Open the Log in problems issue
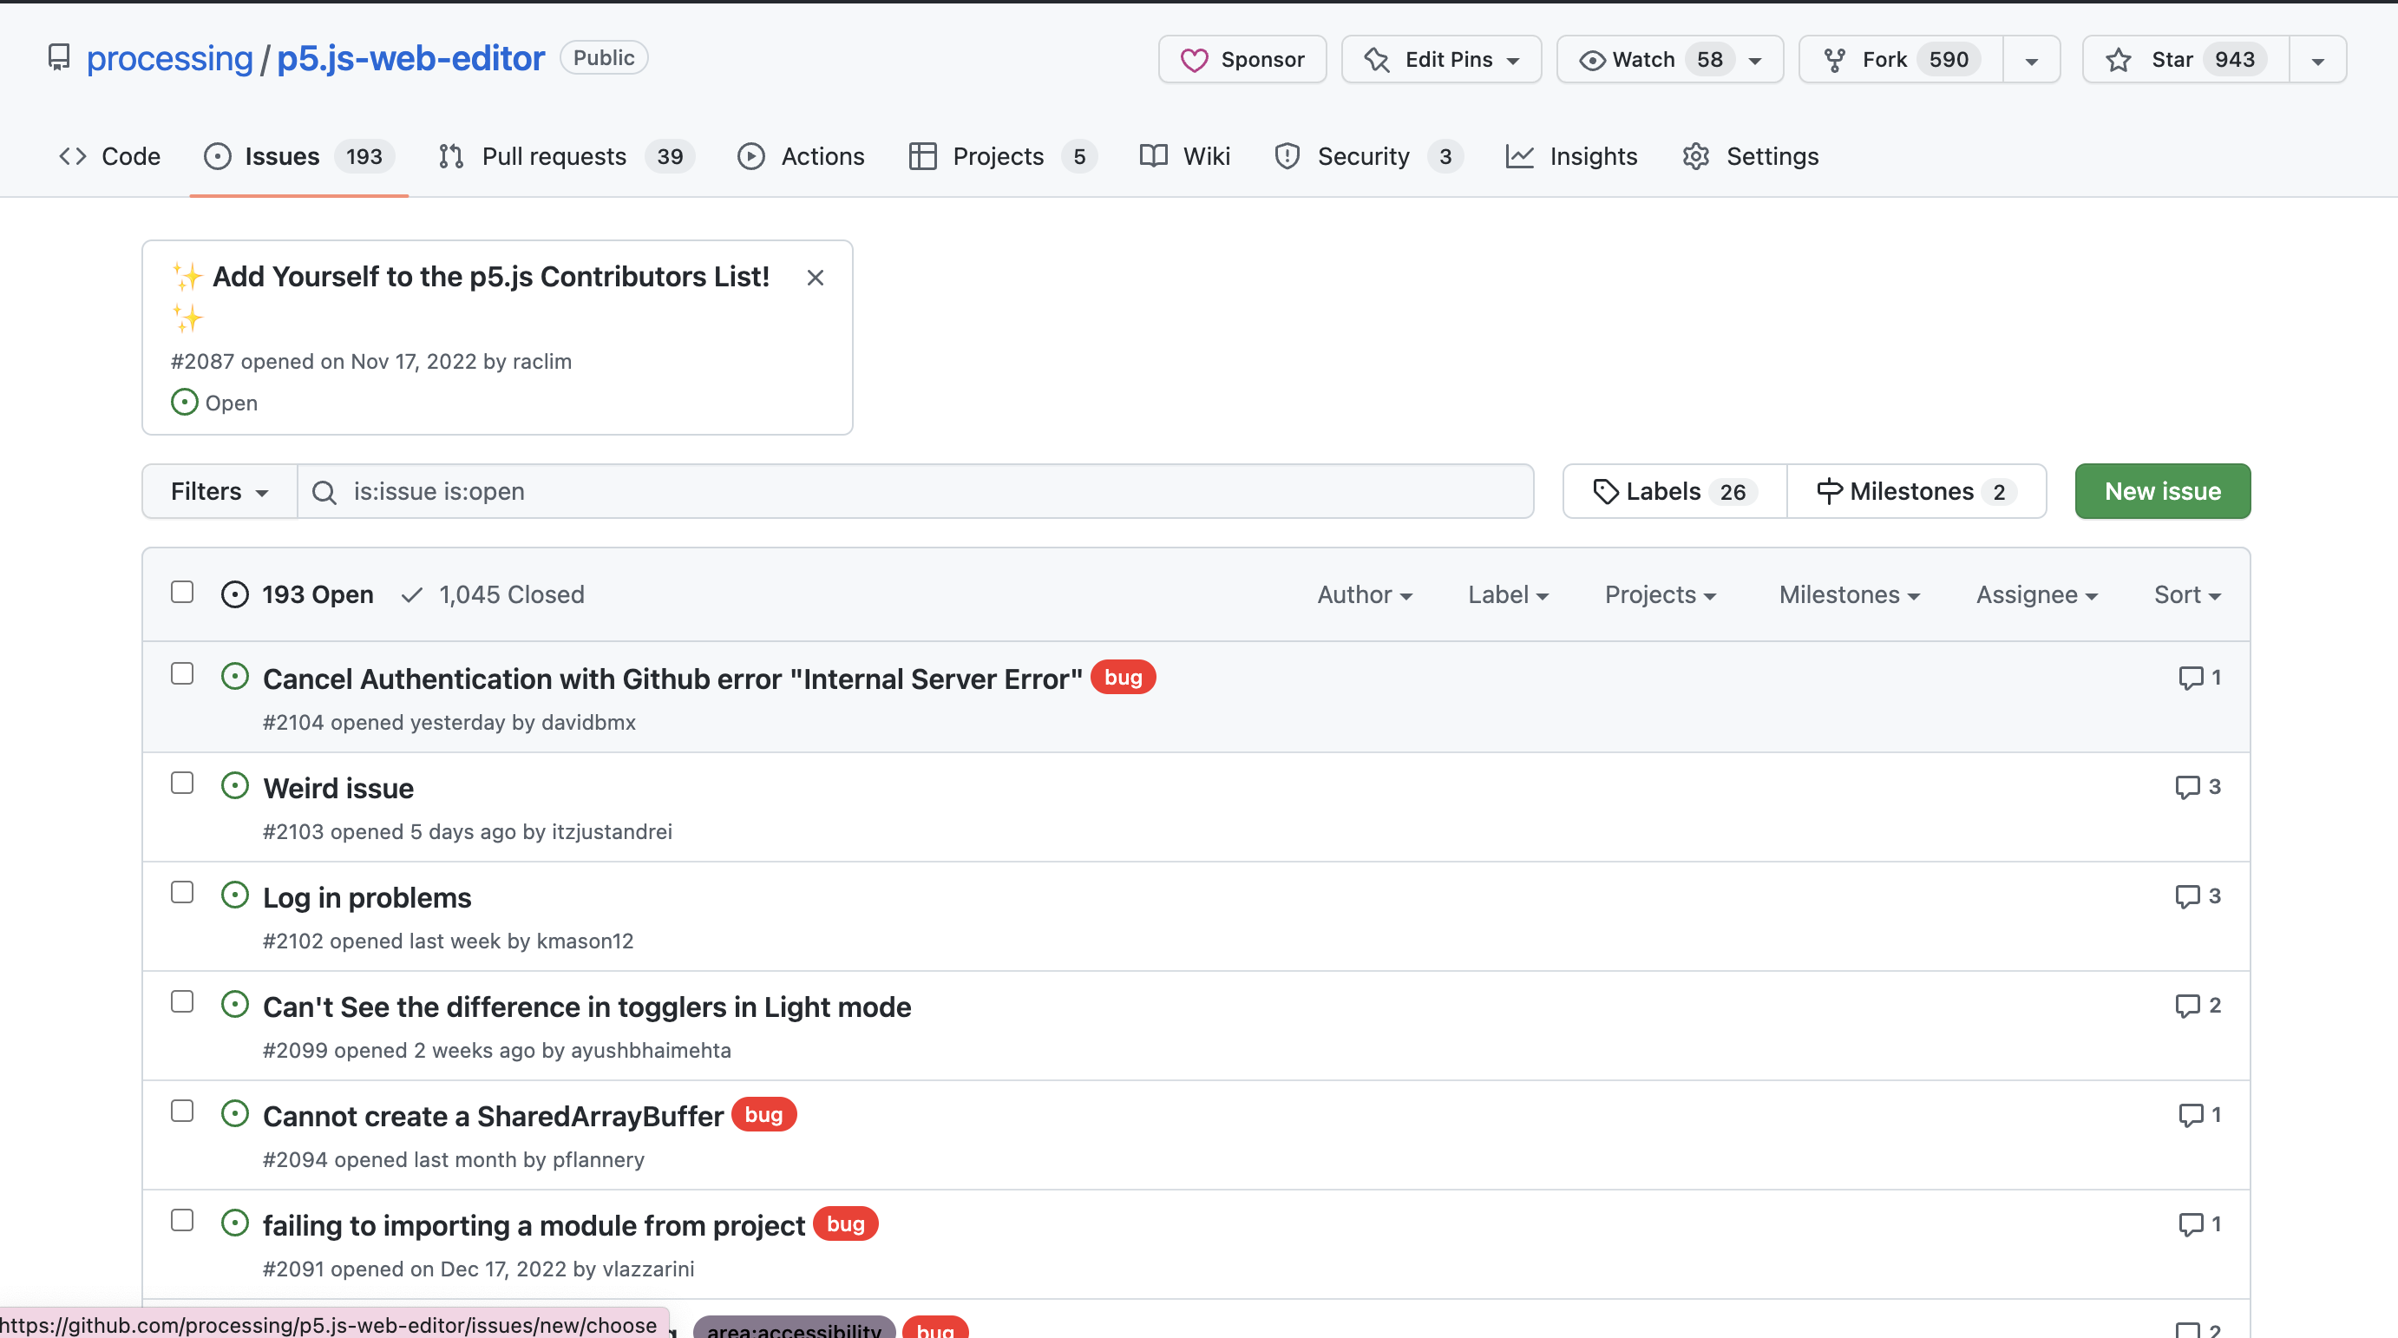Screen dimensions: 2398x1338 [368, 897]
